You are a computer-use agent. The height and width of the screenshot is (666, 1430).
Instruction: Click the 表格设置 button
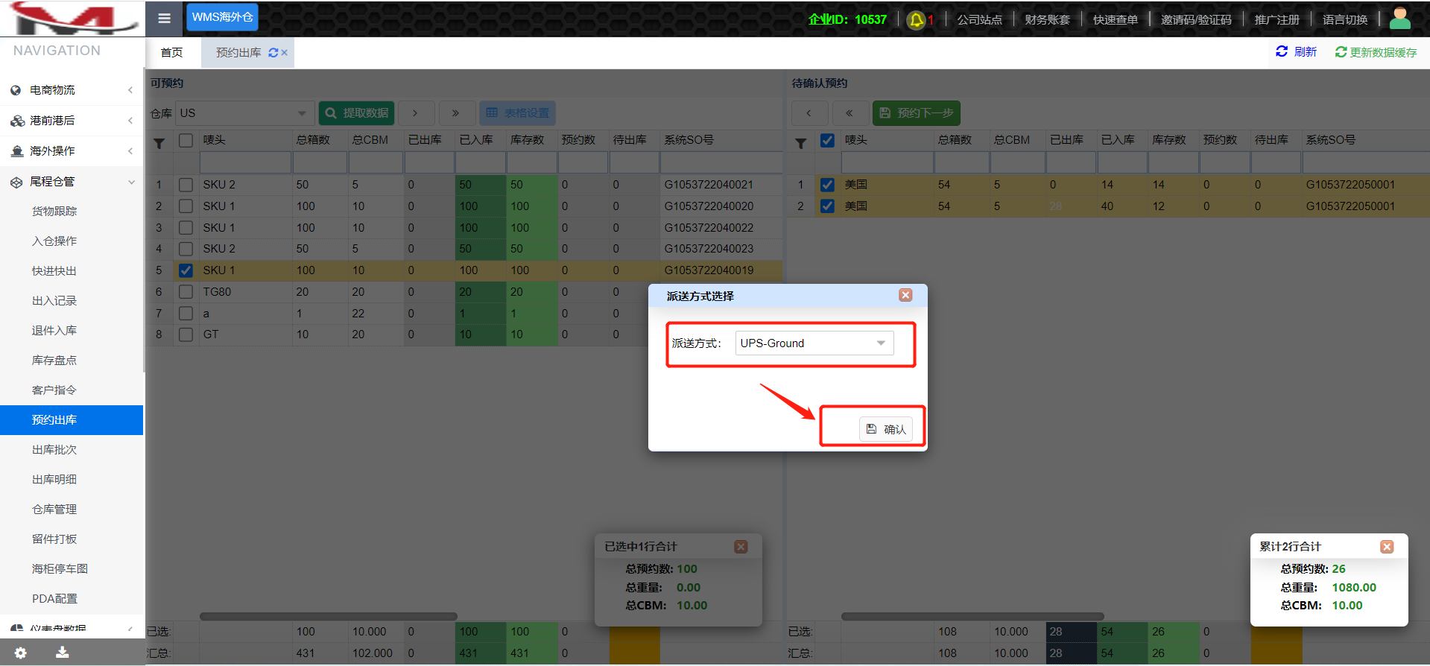click(x=517, y=113)
